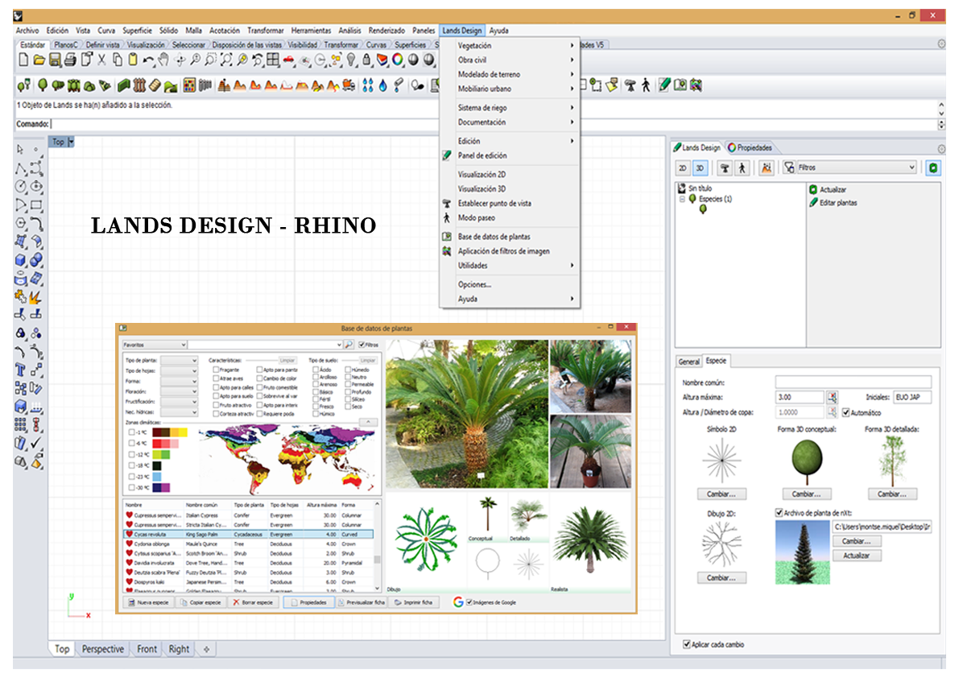Toggle Archivo de planta de nXt checkbox
Image resolution: width=959 pixels, height=678 pixels.
pos(779,513)
